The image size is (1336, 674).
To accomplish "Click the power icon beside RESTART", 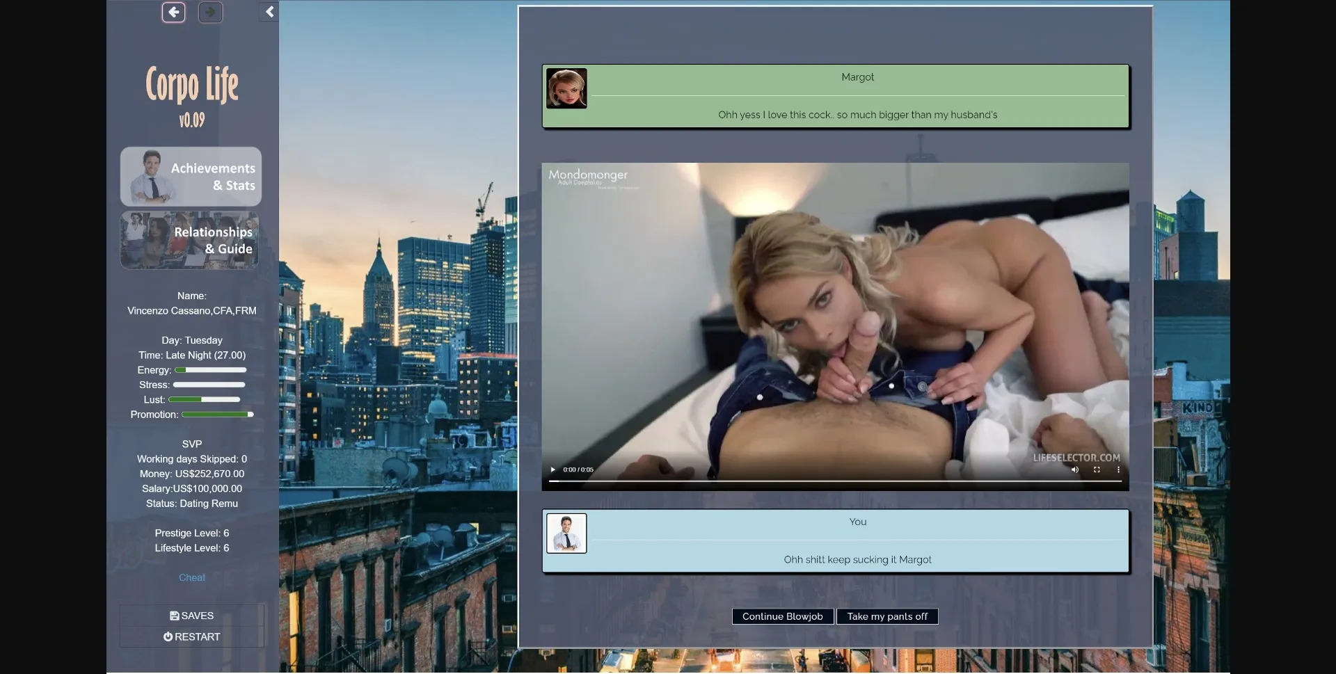I will point(168,636).
